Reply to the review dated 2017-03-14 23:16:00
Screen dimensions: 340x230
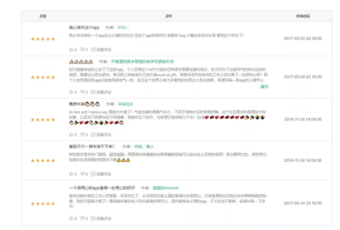tap(101, 219)
